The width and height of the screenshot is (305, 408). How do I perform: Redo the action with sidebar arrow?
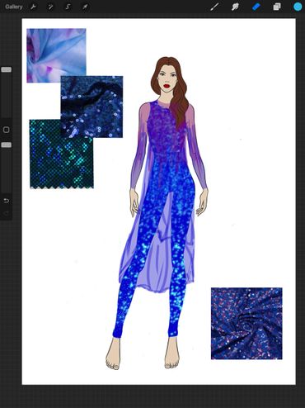pyautogui.click(x=7, y=212)
